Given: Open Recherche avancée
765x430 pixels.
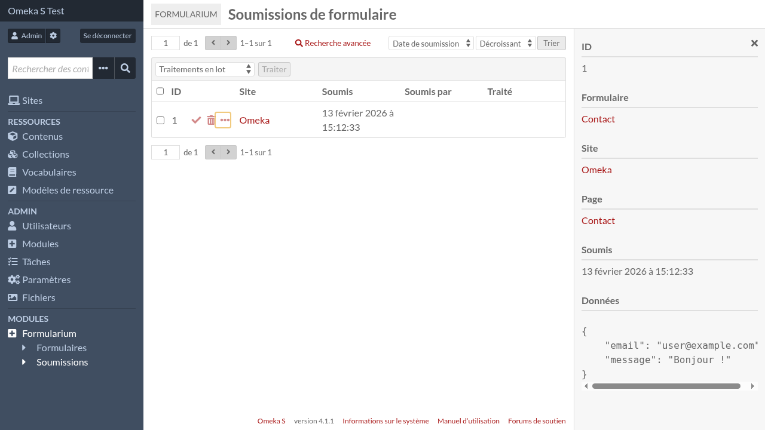Looking at the screenshot, I should tap(332, 43).
